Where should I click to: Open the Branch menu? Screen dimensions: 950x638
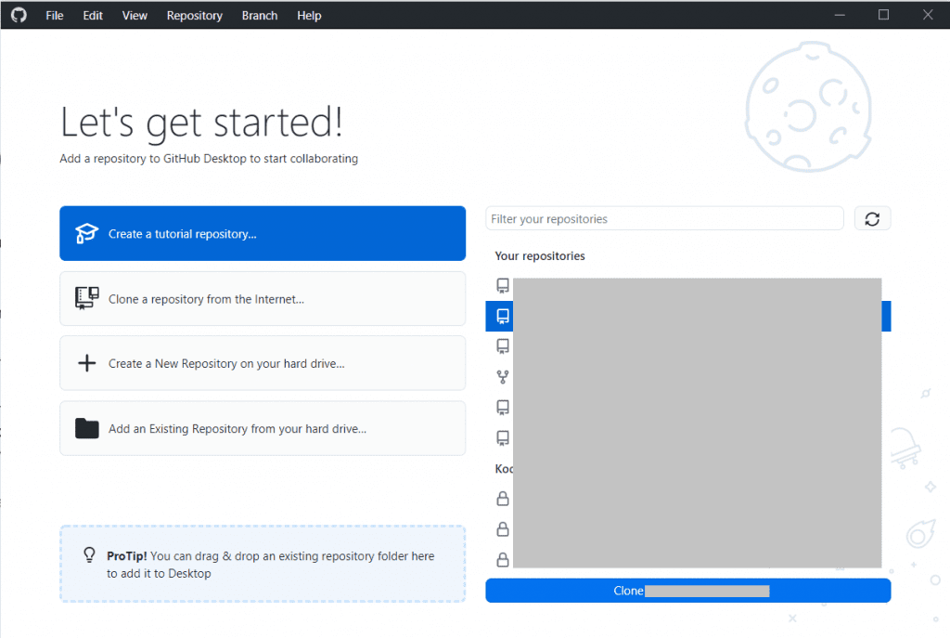coord(259,15)
